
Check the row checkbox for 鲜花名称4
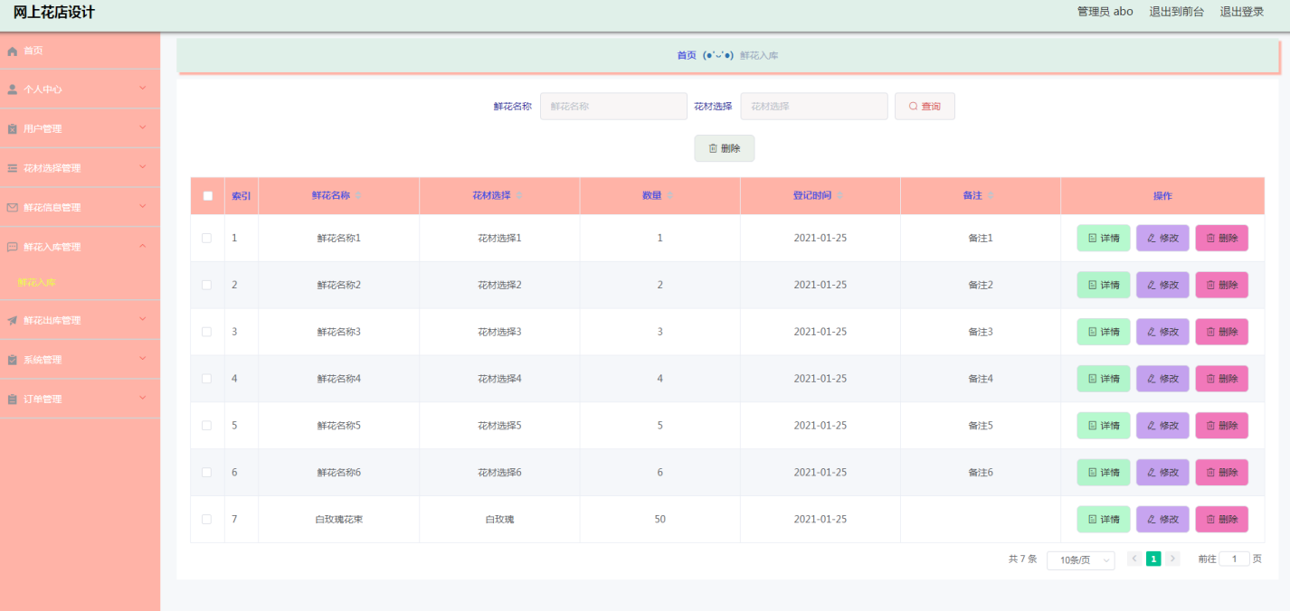207,379
